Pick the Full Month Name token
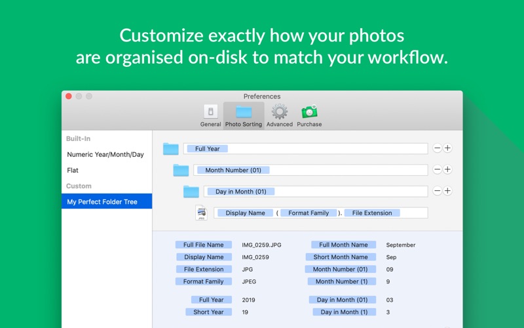 click(x=343, y=245)
